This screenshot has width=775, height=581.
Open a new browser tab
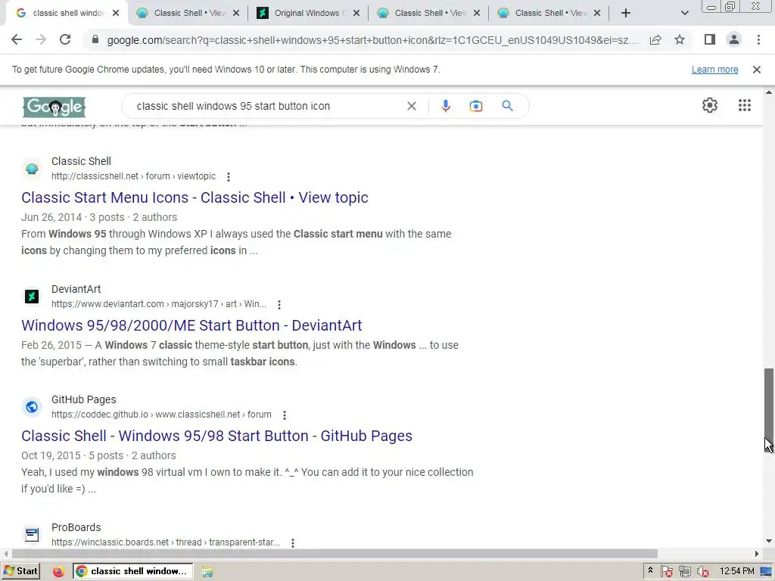[626, 13]
